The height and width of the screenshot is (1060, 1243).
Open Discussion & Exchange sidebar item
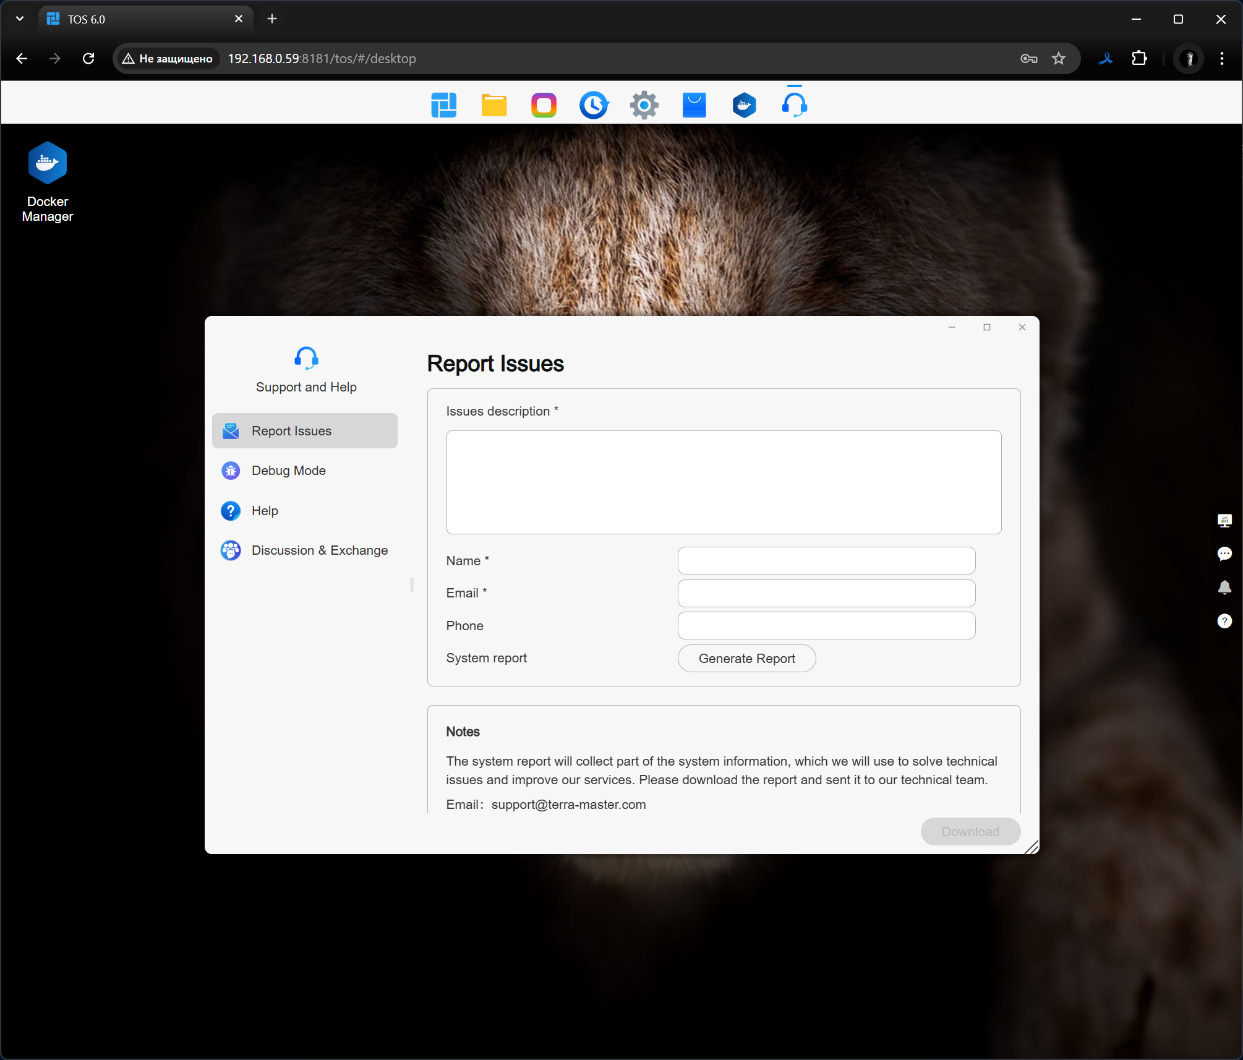tap(319, 550)
